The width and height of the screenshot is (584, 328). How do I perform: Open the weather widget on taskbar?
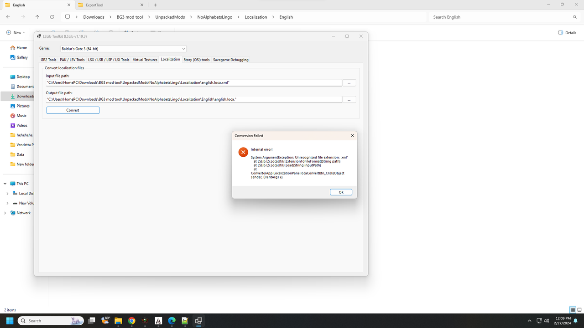(105, 321)
